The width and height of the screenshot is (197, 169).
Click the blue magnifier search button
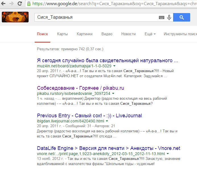click(181, 17)
